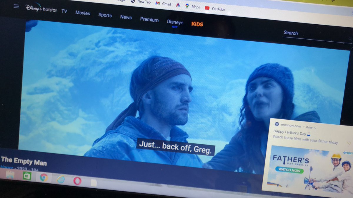Screen dimensions: 353x198
Task: Open the hamburger menu icon
Action: 16,6
